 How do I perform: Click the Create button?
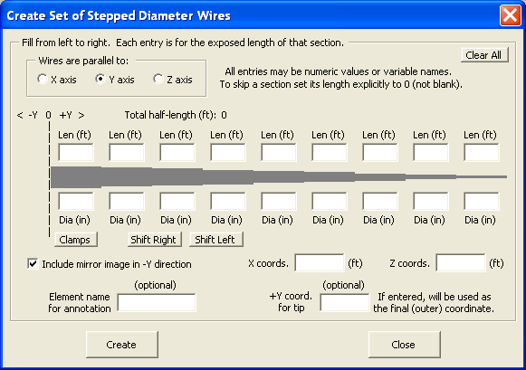[122, 345]
